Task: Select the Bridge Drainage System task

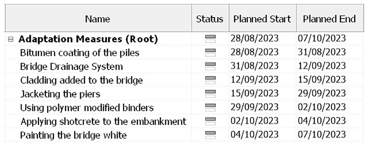Action: tap(71, 67)
